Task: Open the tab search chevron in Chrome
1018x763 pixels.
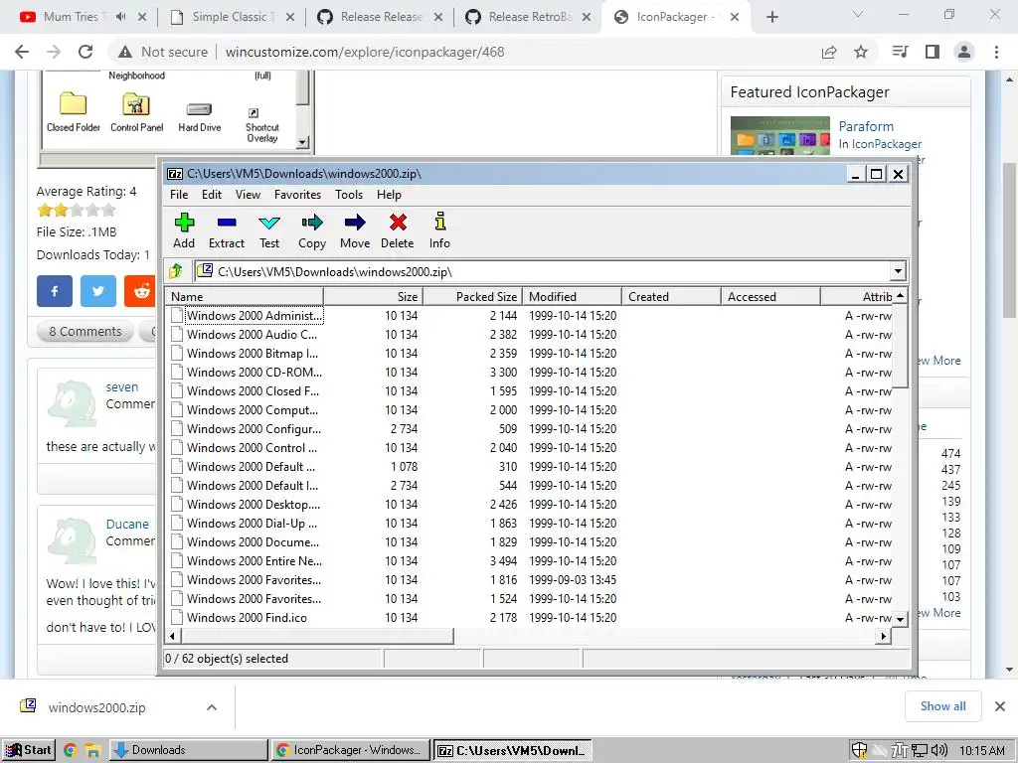Action: point(858,14)
